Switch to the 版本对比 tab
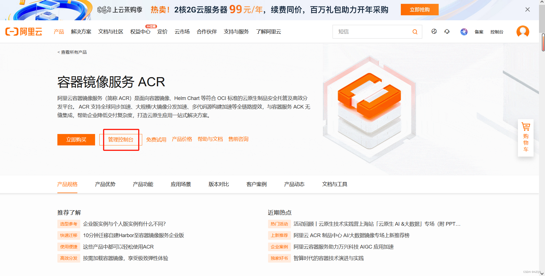545x276 pixels. pos(219,184)
